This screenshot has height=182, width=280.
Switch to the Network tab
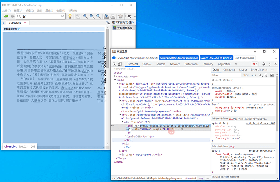point(175,64)
